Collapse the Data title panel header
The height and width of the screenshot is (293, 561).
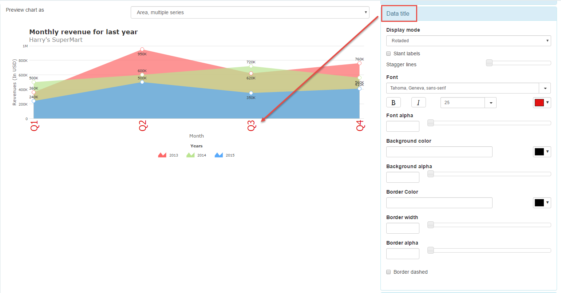pyautogui.click(x=398, y=14)
